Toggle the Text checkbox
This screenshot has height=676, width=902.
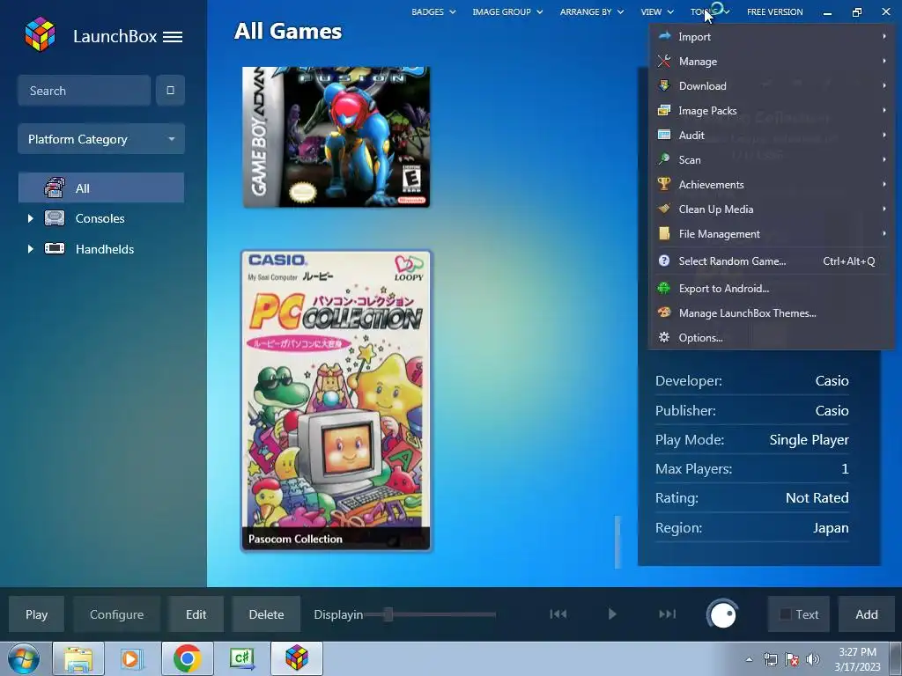(x=785, y=614)
